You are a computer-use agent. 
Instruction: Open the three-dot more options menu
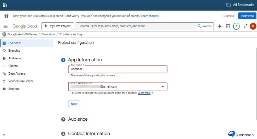click(245, 26)
